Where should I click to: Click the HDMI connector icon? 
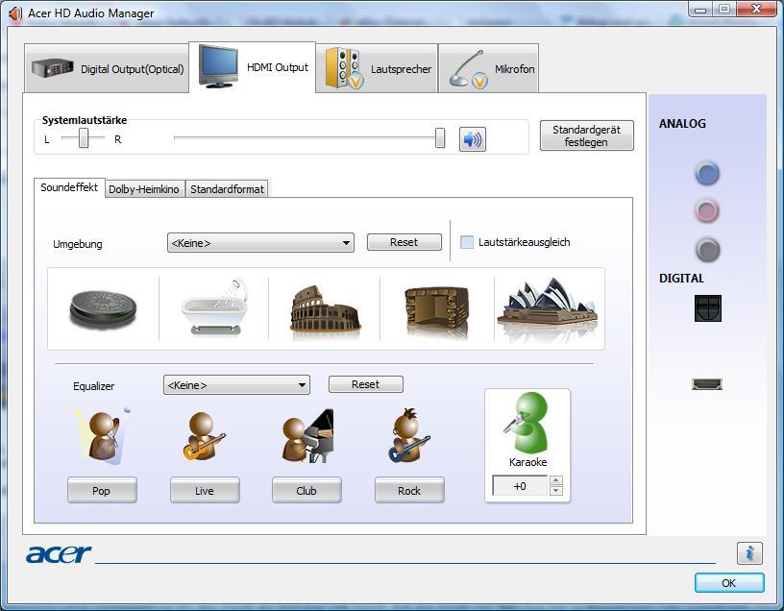click(707, 384)
